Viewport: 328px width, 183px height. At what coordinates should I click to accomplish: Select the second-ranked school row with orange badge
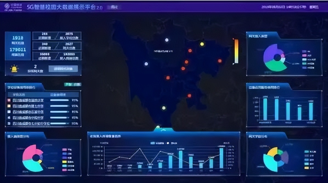point(43,106)
